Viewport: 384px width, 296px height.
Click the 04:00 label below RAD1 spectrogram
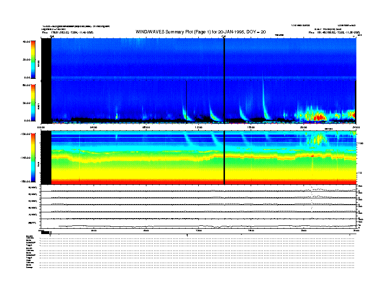pyautogui.click(x=94, y=127)
